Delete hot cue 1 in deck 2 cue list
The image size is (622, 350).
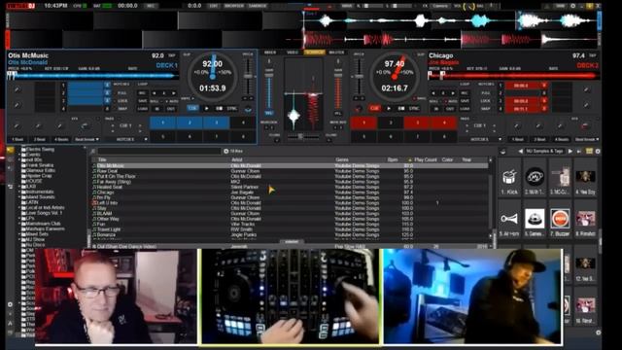(x=544, y=86)
